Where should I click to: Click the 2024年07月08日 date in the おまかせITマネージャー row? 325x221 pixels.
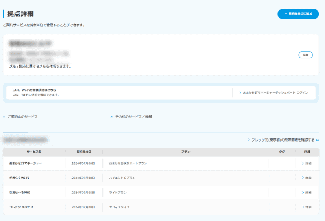coord(83,163)
